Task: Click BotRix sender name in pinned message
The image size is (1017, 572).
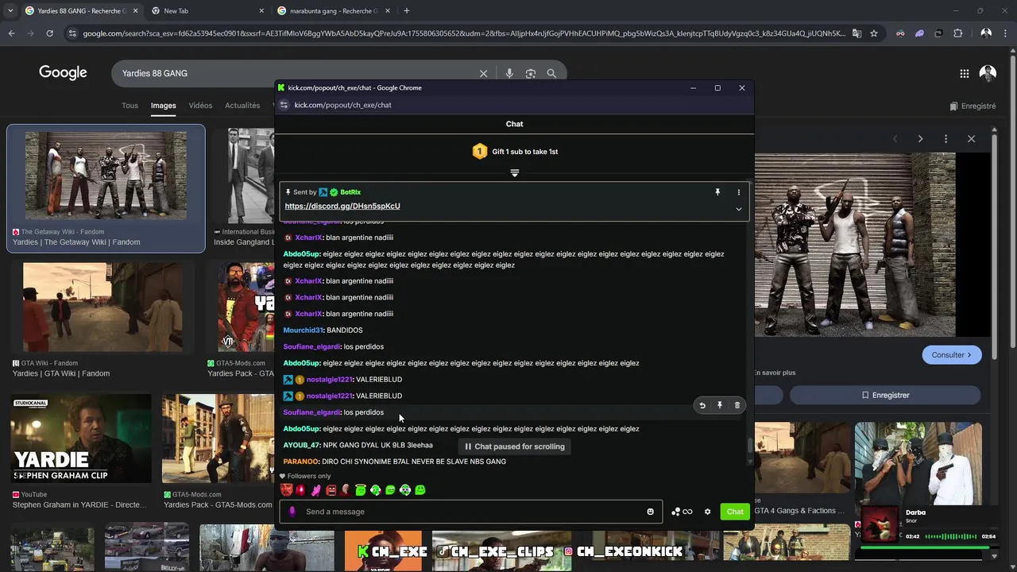Action: pyautogui.click(x=350, y=192)
